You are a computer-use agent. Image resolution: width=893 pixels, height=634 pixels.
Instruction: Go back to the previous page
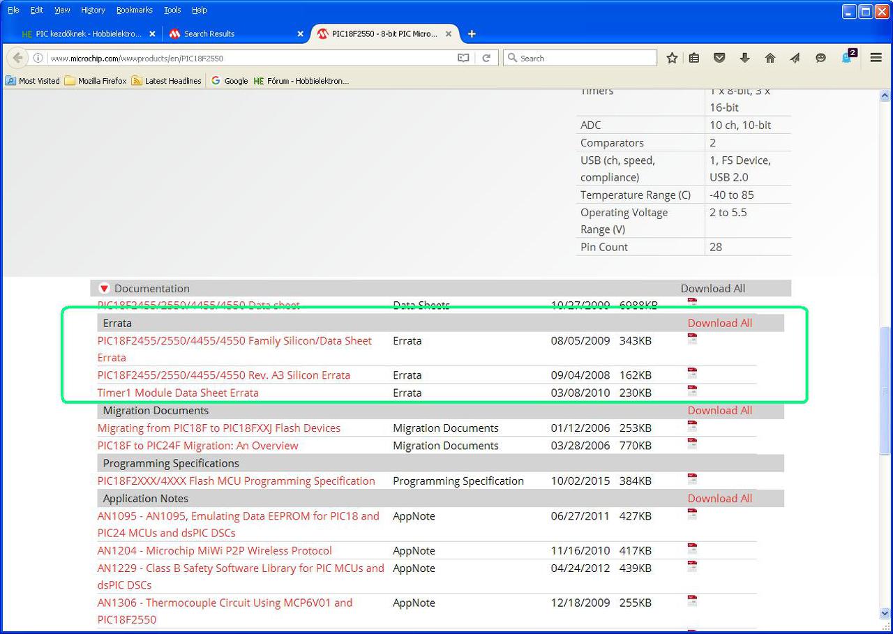pos(18,58)
